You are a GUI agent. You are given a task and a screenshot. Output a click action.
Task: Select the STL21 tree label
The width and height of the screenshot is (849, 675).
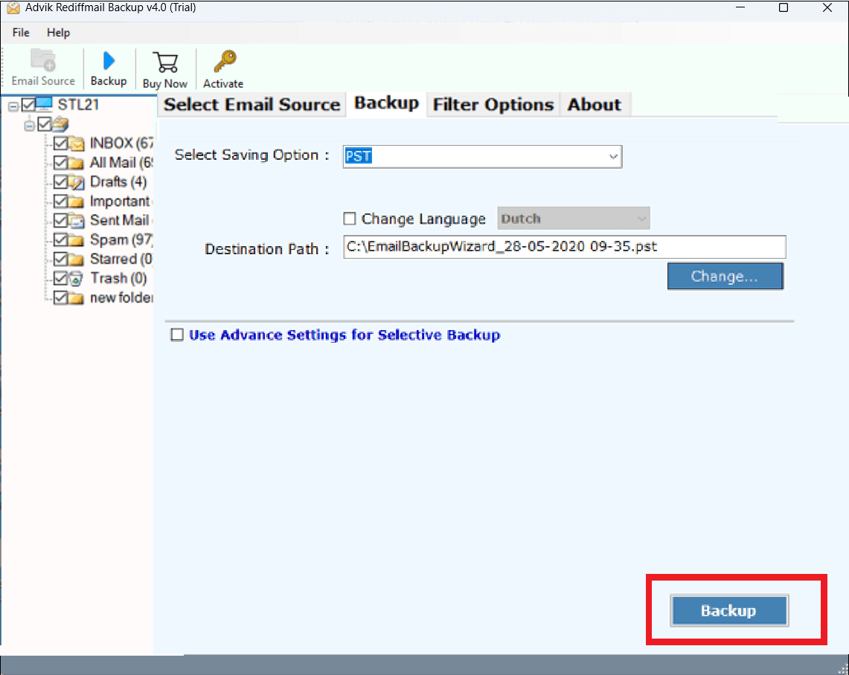coord(79,104)
